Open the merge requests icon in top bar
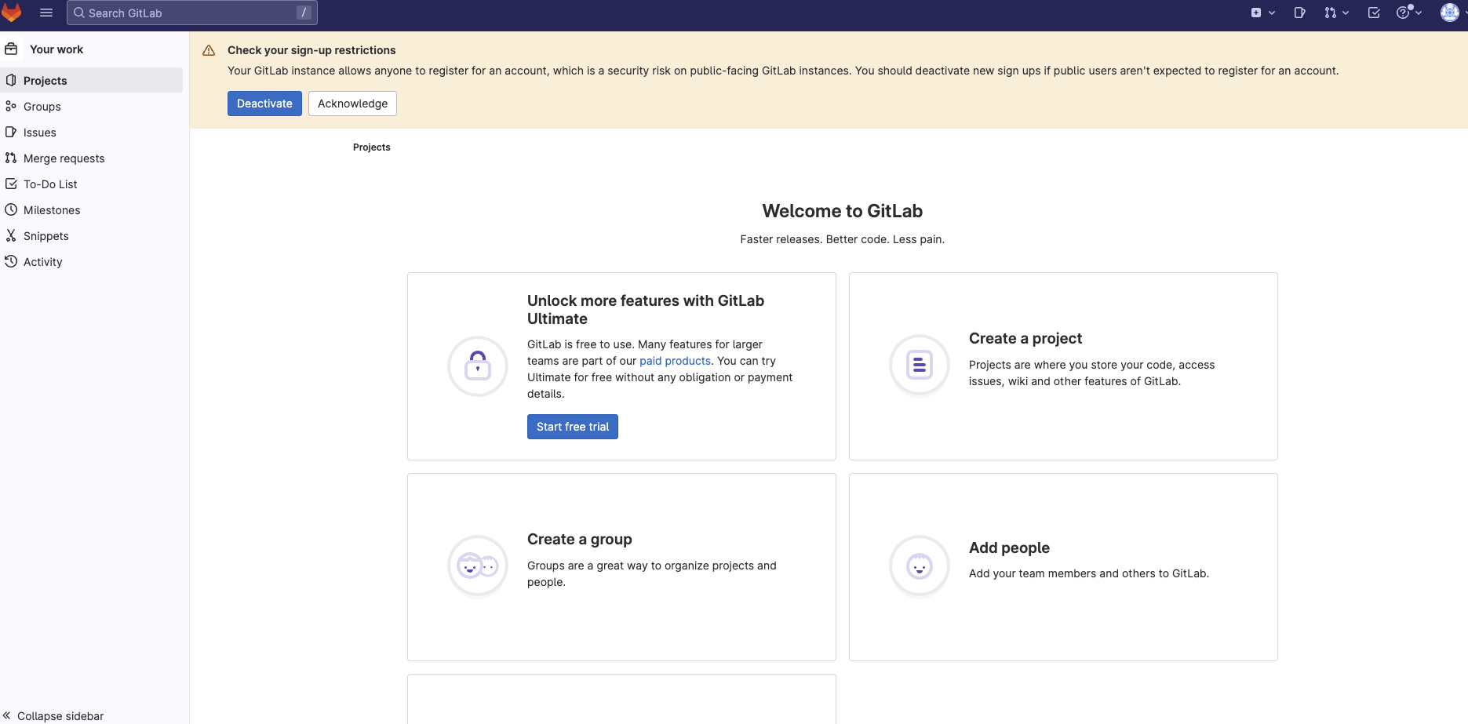This screenshot has height=724, width=1468. (1332, 13)
